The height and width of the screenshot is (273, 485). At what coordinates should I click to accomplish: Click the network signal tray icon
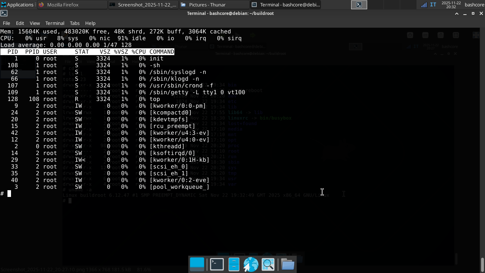click(424, 5)
